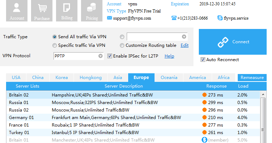Select the Russia 01 server row
The width and height of the screenshot is (272, 143).
click(x=133, y=102)
